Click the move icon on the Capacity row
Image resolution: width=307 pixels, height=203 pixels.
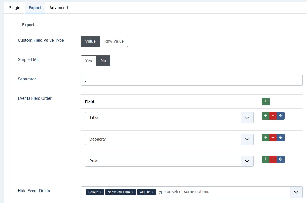[x=281, y=137]
